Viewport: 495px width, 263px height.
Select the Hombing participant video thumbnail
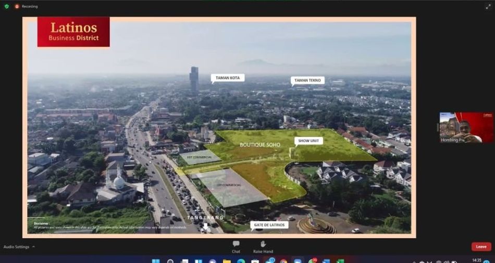coord(466,128)
